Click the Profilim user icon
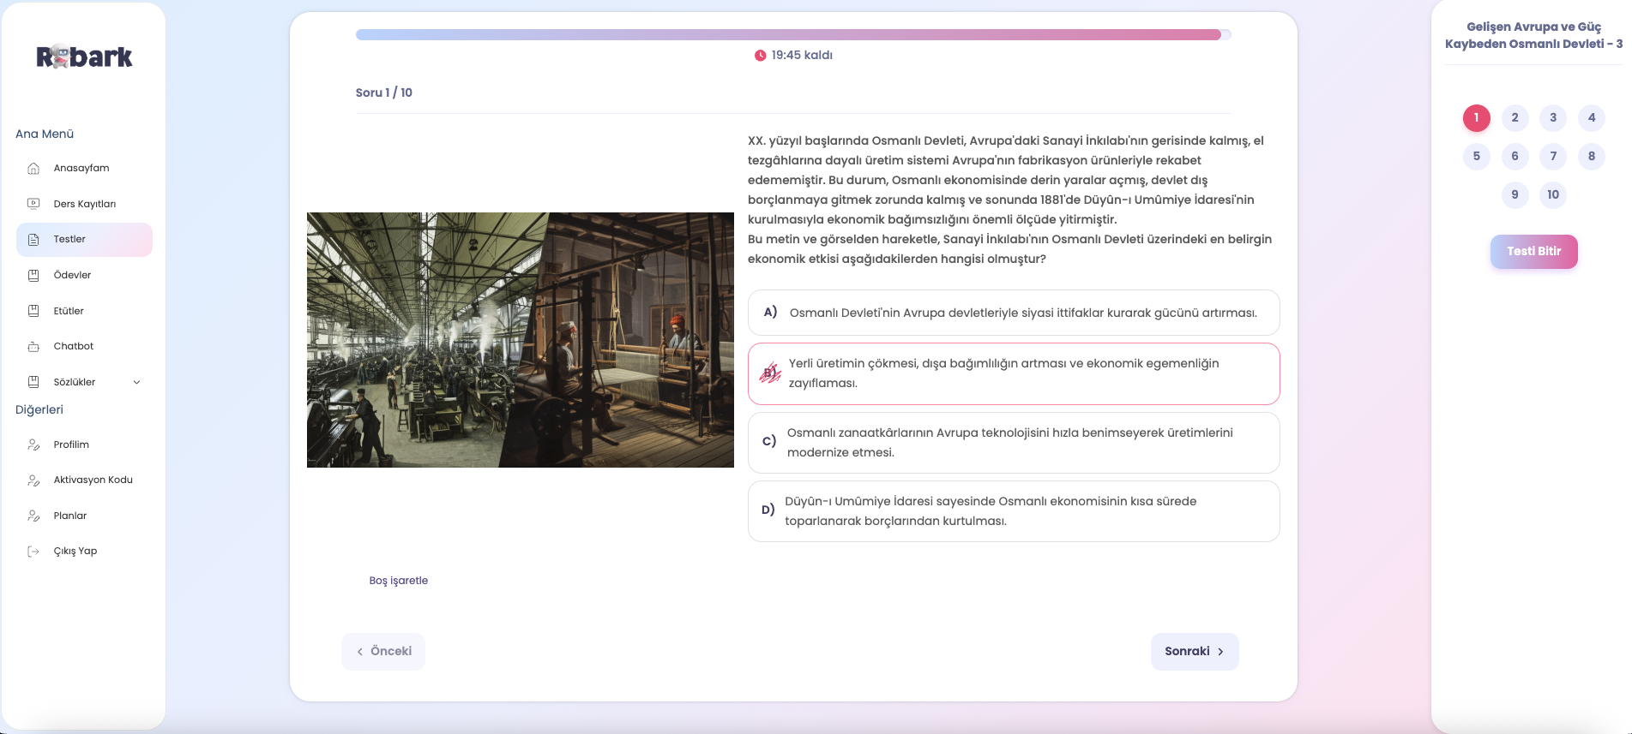Viewport: 1632px width, 734px height. [x=33, y=445]
